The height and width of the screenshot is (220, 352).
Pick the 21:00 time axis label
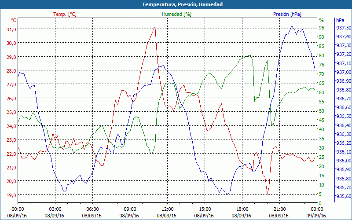(280, 209)
